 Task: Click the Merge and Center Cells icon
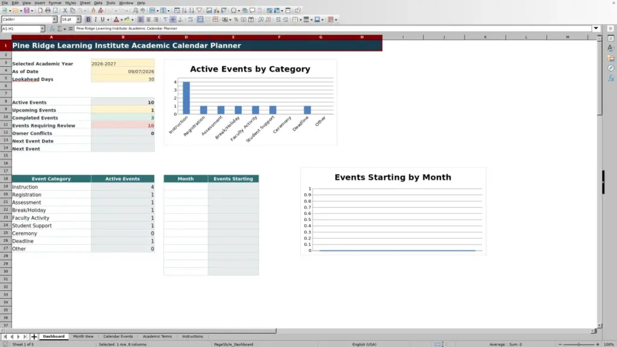[200, 19]
